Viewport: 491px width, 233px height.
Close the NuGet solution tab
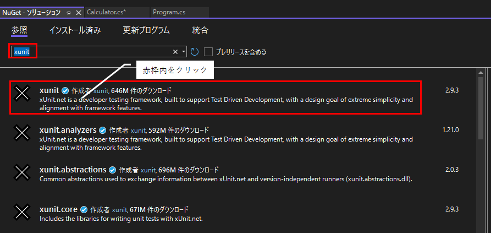pyautogui.click(x=78, y=13)
